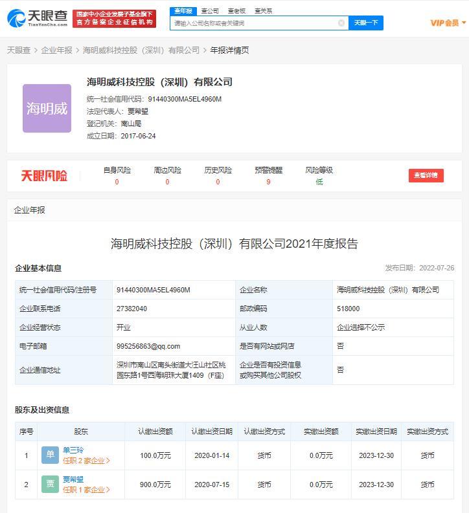Click the 风险等级 value 低
The width and height of the screenshot is (469, 513).
pos(319,182)
